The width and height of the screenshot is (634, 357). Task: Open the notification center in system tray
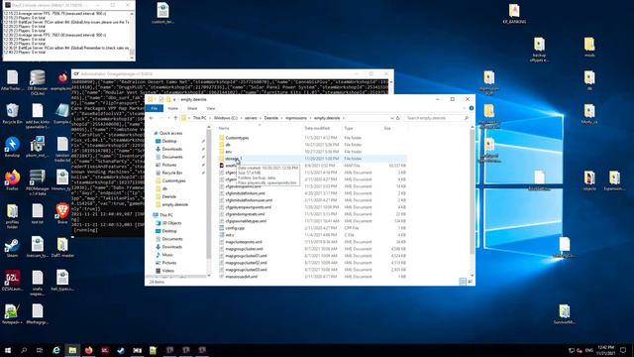click(x=623, y=350)
